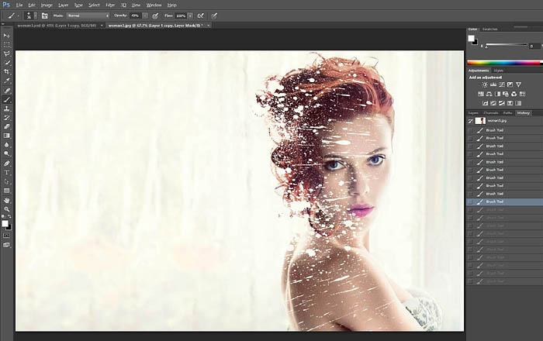The width and height of the screenshot is (543, 341).
Task: Select the Type tool
Action: [x=7, y=172]
